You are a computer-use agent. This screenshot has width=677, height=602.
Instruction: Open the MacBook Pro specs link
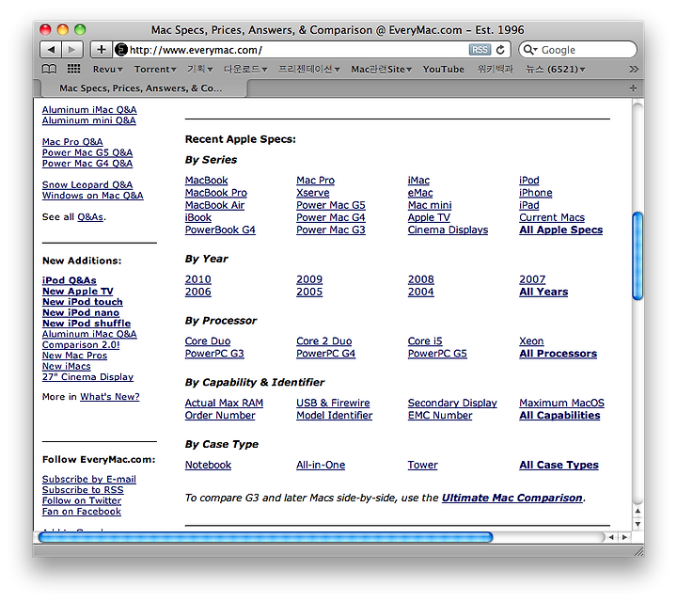[216, 193]
